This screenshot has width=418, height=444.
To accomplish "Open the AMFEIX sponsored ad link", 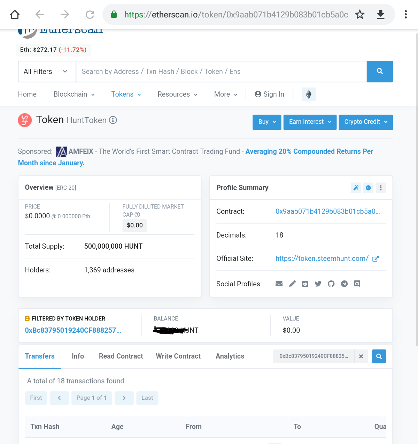I will tap(309, 151).
